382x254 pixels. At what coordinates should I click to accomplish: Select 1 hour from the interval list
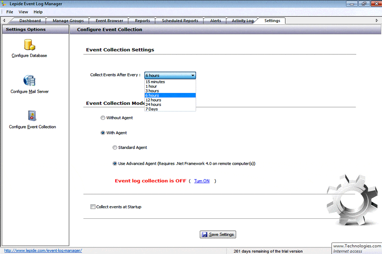click(x=170, y=87)
